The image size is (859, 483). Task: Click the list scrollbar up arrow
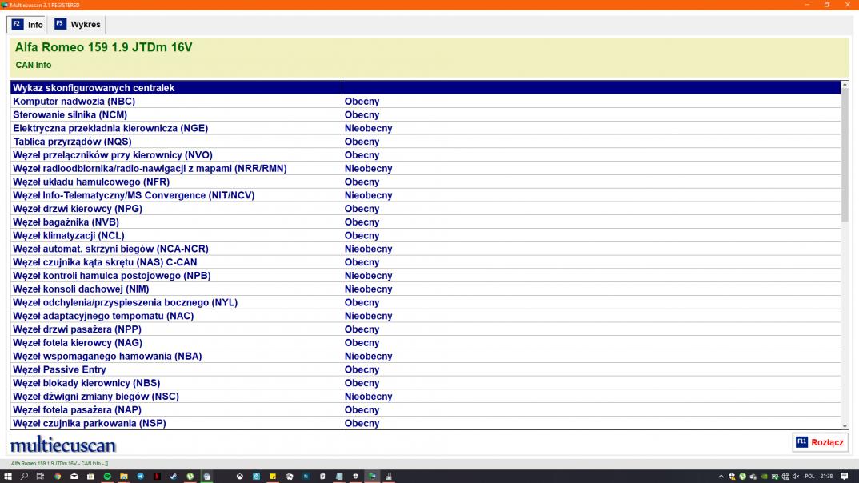point(845,85)
